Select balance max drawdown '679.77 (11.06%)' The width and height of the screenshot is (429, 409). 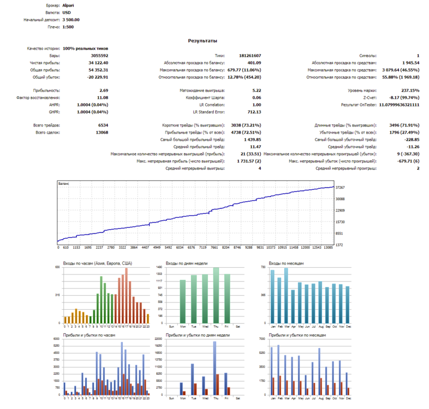244,70
